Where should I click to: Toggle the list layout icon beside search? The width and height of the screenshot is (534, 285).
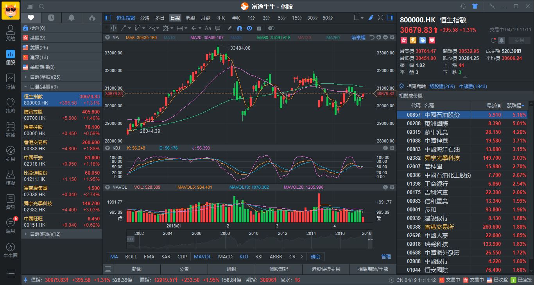(x=30, y=6)
